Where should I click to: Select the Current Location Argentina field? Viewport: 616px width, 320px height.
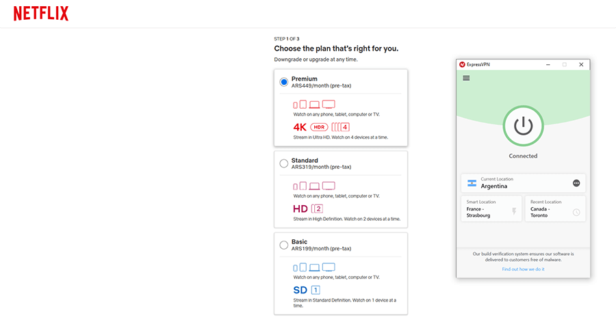pyautogui.click(x=524, y=183)
